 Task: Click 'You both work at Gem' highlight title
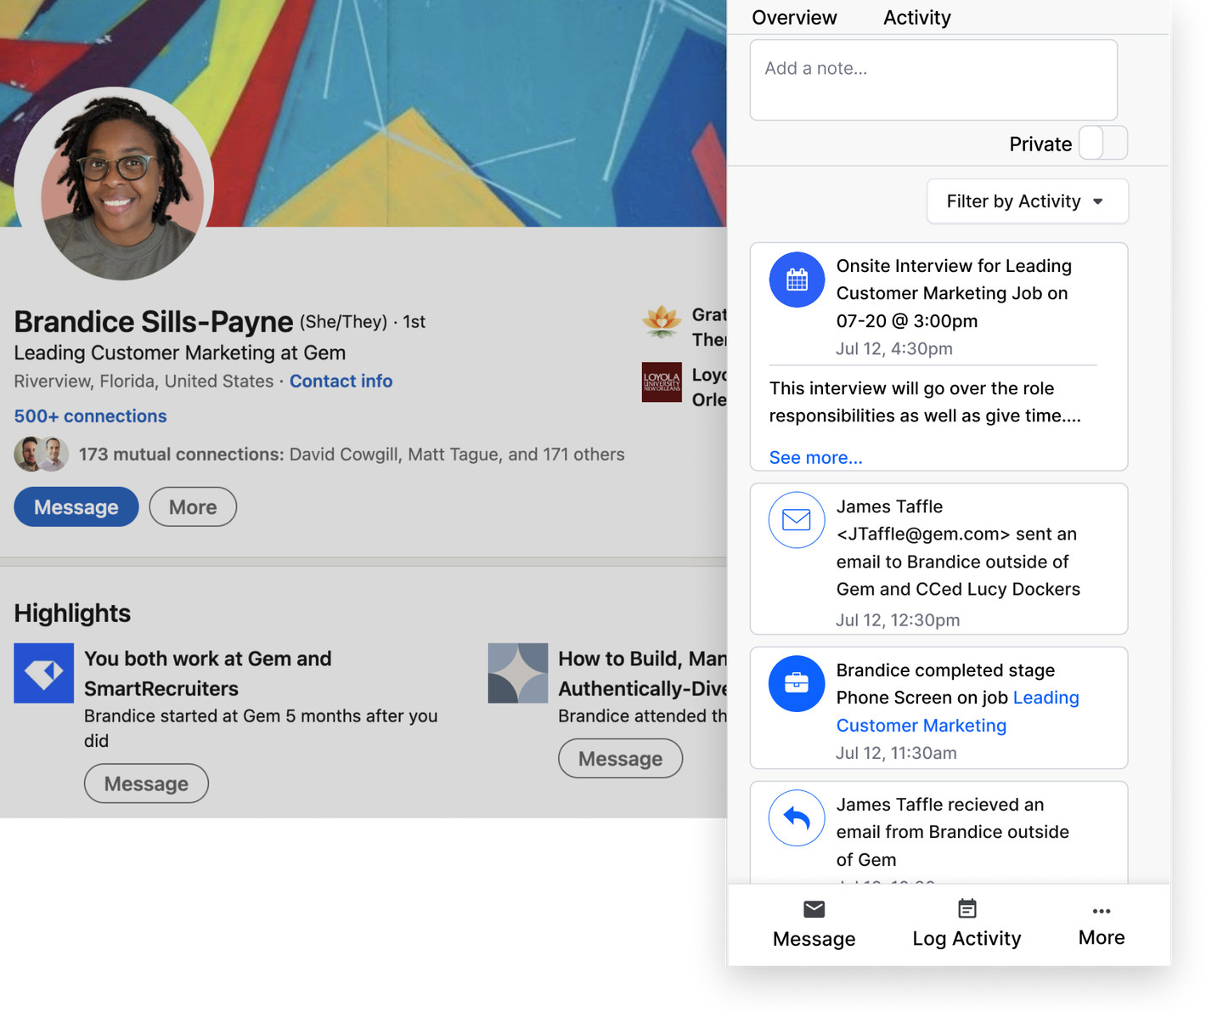[x=207, y=673]
